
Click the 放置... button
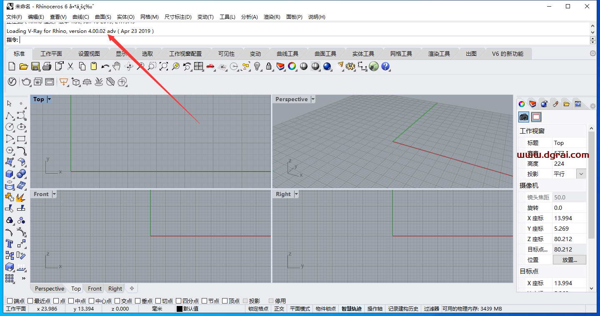click(569, 260)
